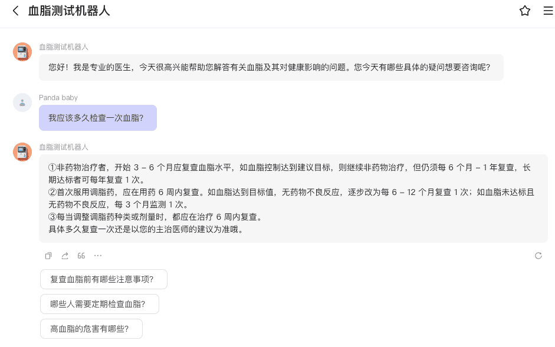Click the bot name above the greeting
This screenshot has width=555, height=347.
click(x=64, y=47)
